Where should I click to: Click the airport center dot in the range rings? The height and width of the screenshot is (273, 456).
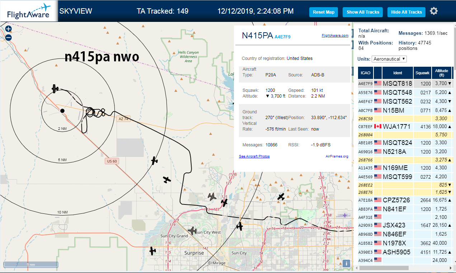click(x=62, y=111)
